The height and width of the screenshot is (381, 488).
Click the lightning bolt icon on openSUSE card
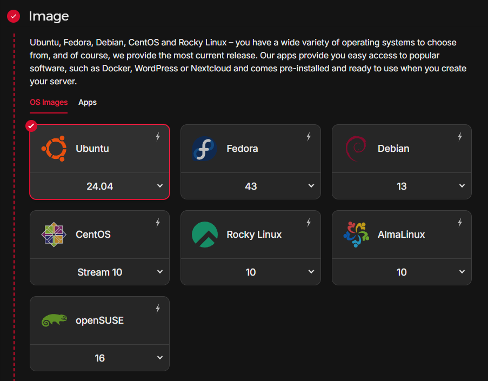158,309
